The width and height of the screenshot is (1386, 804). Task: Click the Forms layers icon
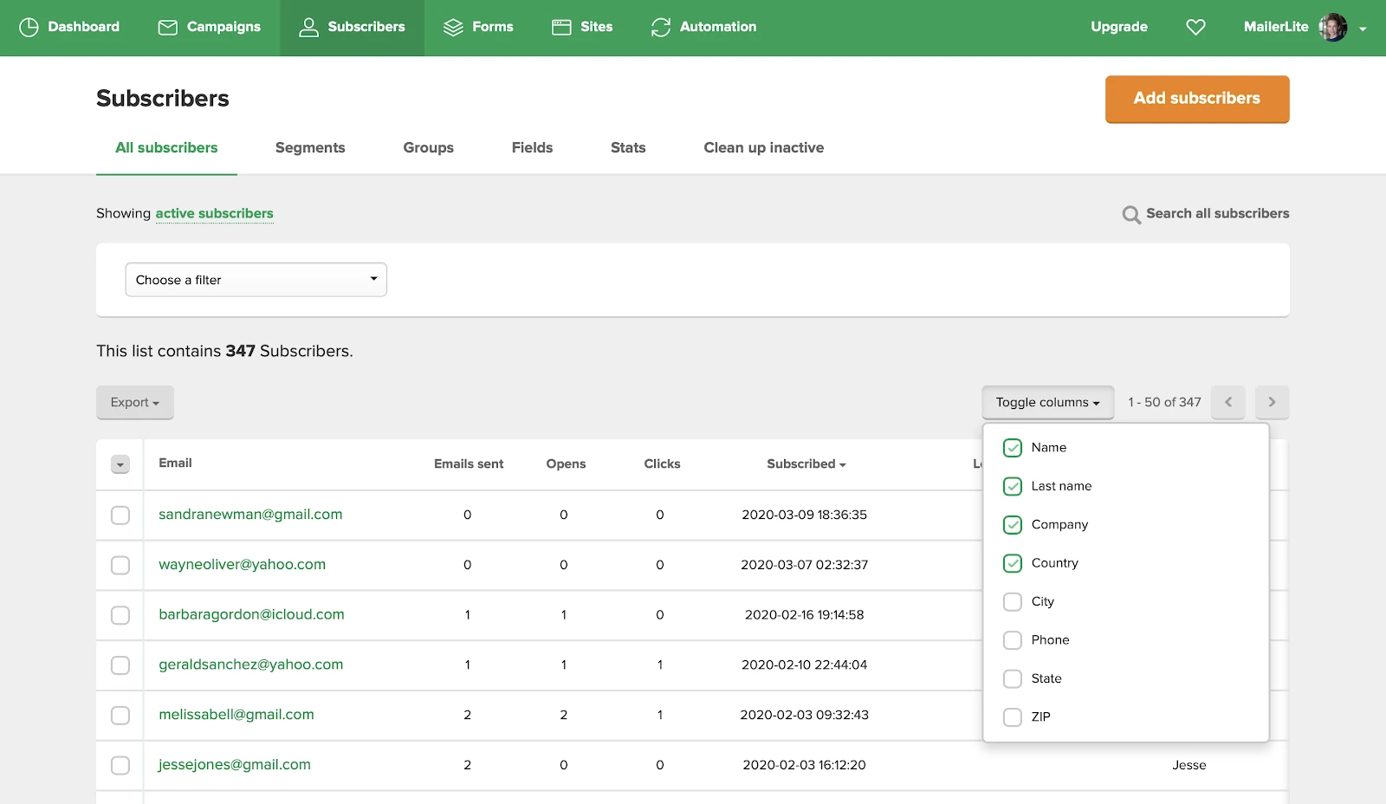coord(453,28)
